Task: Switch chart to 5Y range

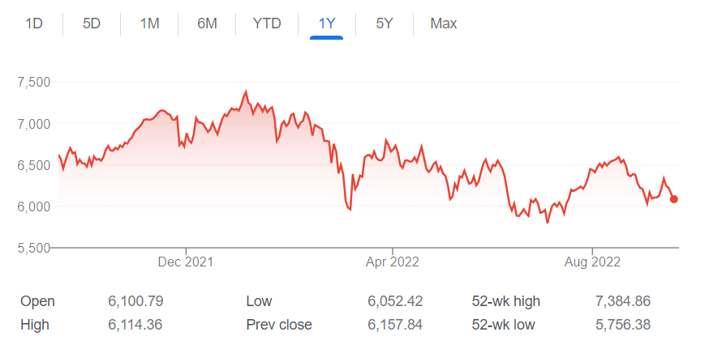Action: pyautogui.click(x=385, y=23)
